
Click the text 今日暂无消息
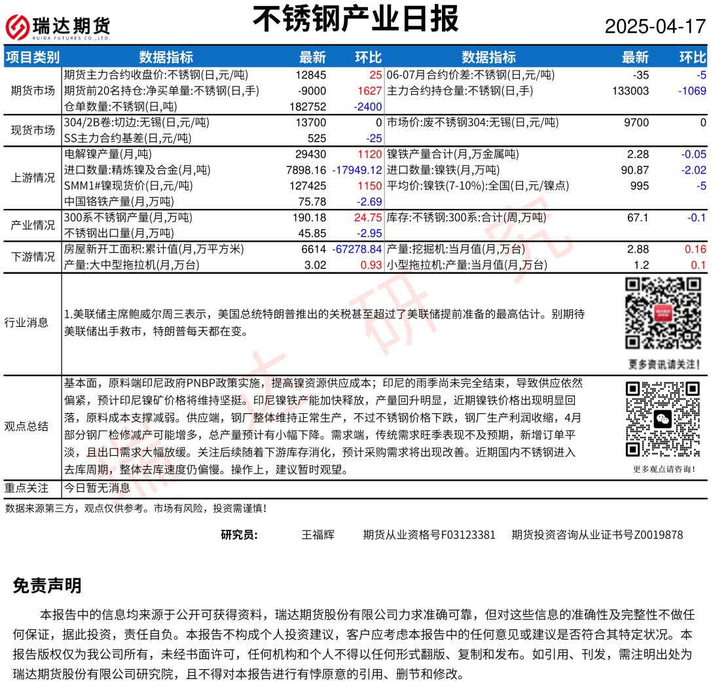click(97, 488)
